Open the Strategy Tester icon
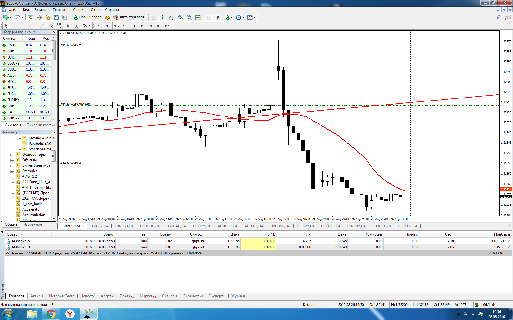The height and width of the screenshot is (320, 513). tap(65, 17)
